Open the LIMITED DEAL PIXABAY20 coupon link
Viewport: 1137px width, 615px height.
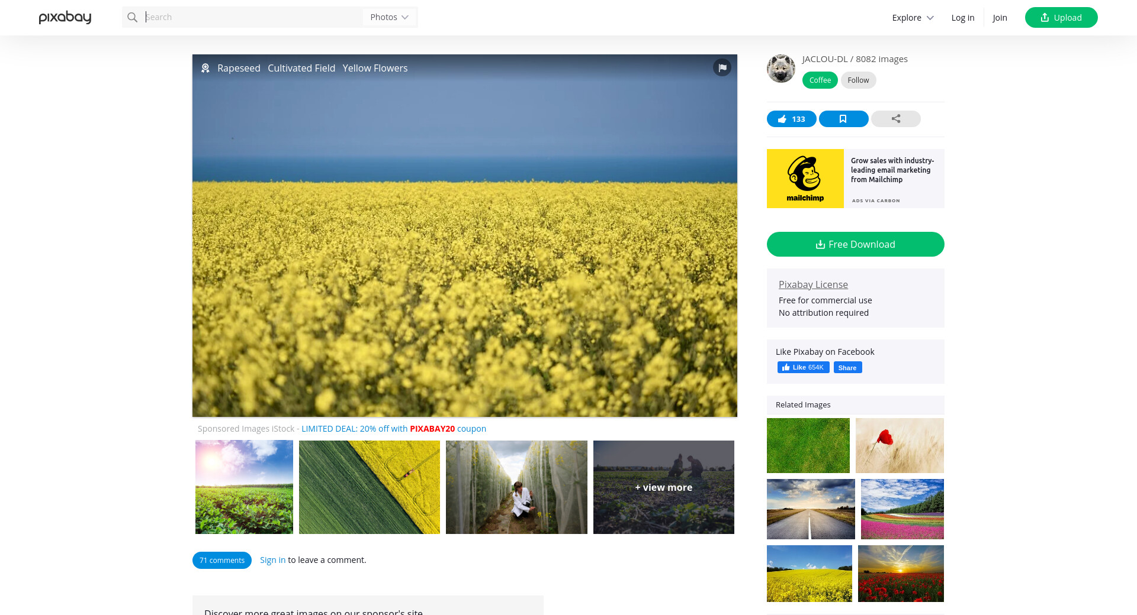394,429
